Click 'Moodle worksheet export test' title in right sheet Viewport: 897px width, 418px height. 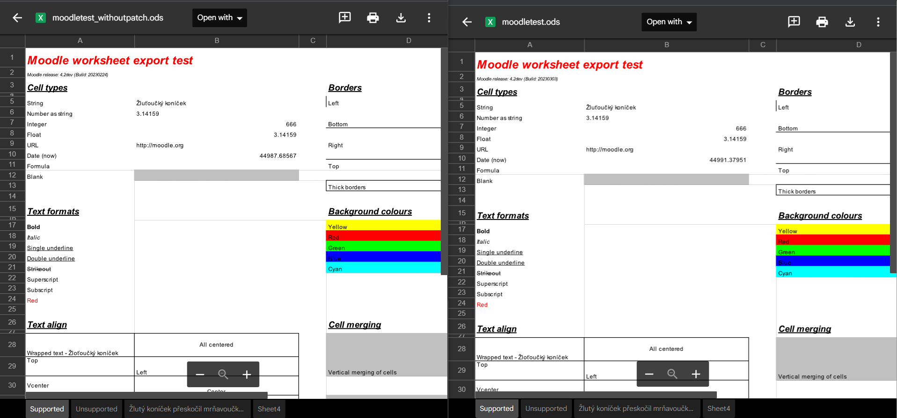point(560,64)
